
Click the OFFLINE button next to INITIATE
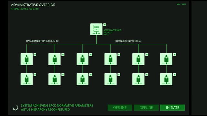(146, 108)
